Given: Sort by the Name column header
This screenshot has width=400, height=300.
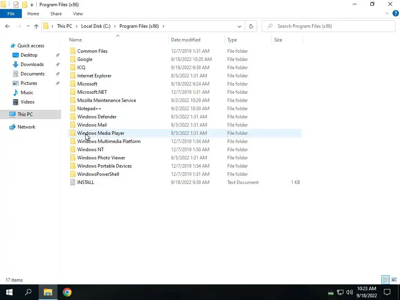Looking at the screenshot, I should (75, 40).
